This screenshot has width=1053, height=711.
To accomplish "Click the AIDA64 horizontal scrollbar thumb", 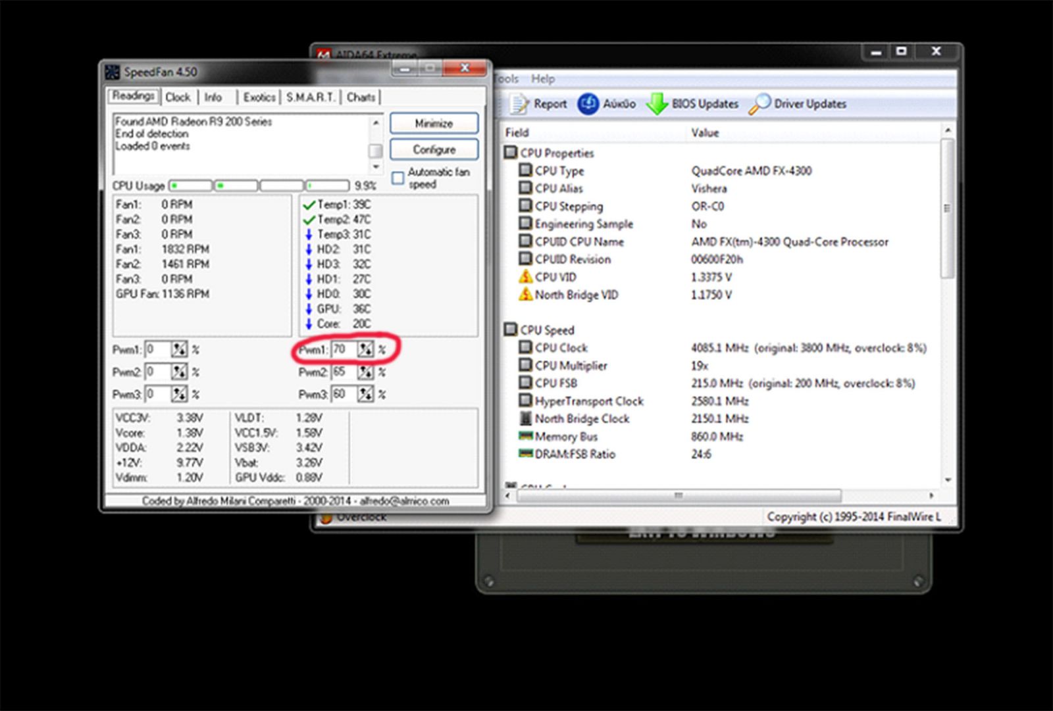I will pos(679,495).
